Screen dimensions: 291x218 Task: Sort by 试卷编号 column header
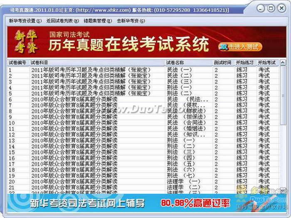pyautogui.click(x=18, y=63)
